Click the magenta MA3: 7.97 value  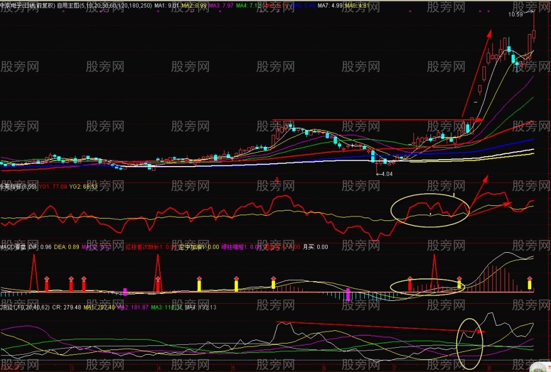click(x=221, y=6)
